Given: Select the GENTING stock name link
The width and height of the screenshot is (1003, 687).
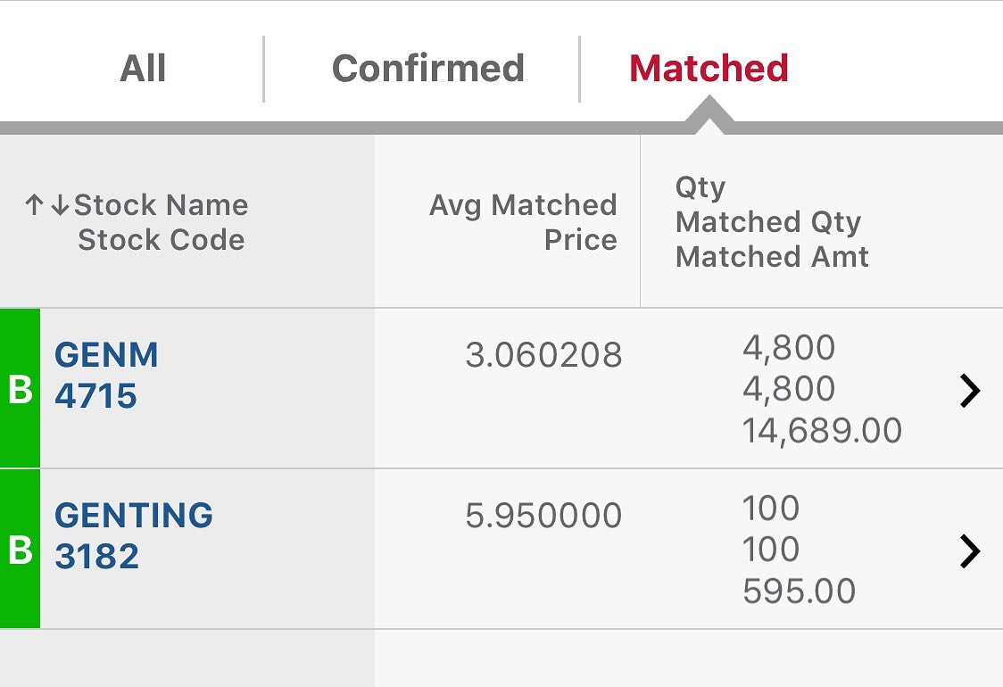Looking at the screenshot, I should (134, 515).
